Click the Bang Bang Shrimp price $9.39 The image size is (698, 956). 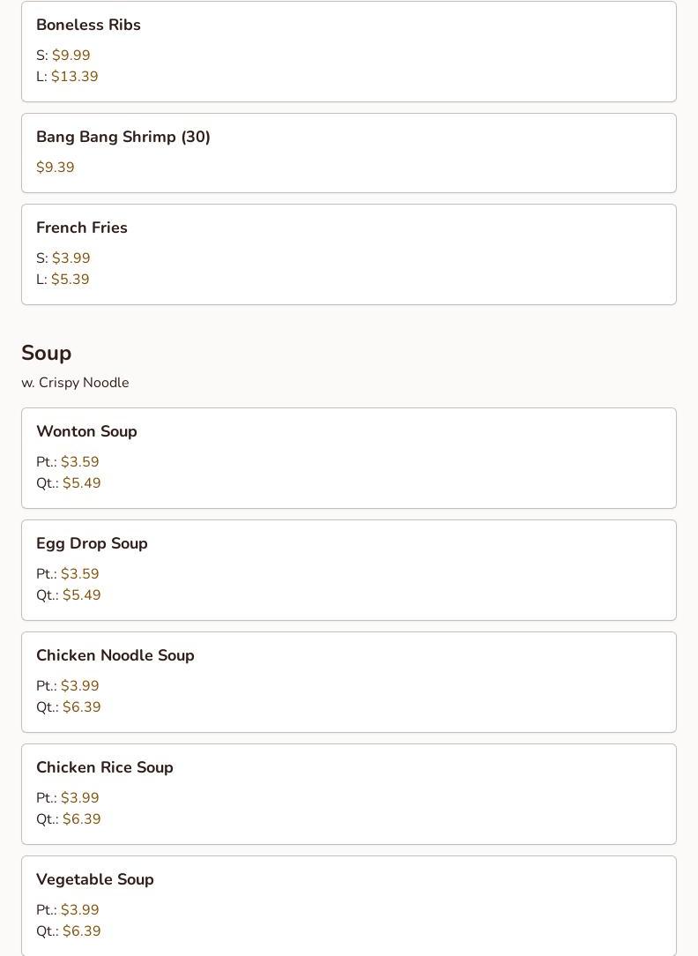56,168
